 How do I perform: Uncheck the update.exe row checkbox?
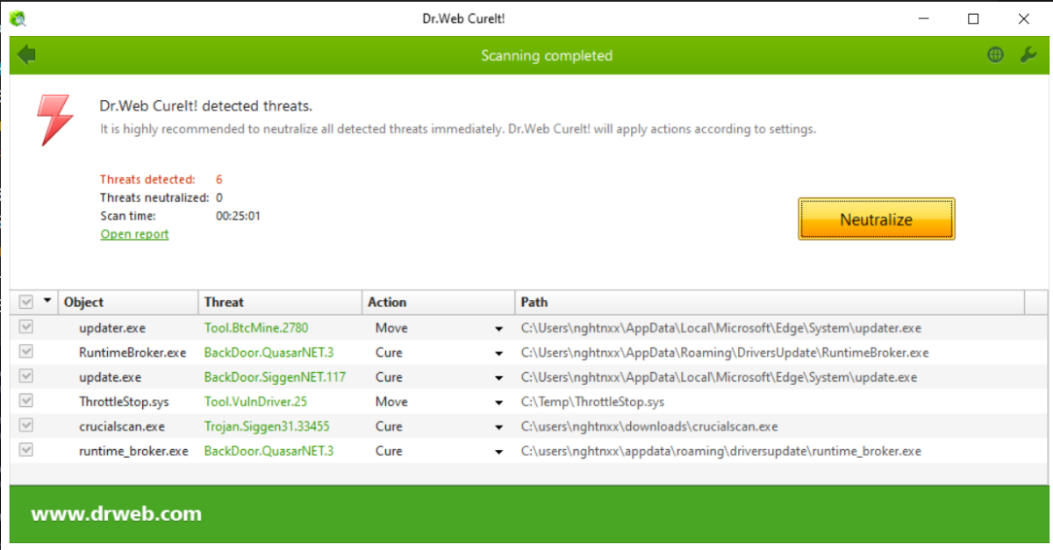(x=26, y=376)
